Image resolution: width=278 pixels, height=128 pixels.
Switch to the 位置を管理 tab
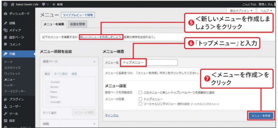tap(77, 24)
